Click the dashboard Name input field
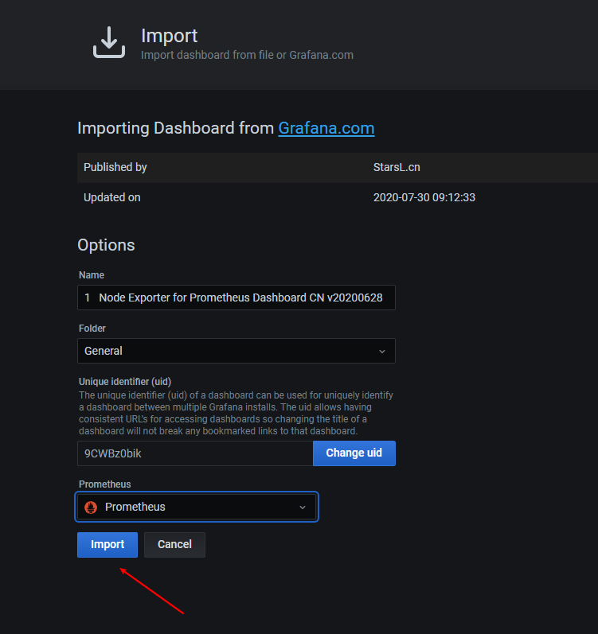Viewport: 598px width, 634px height. pos(236,298)
